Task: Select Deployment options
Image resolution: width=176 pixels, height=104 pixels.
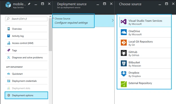Action: click(26, 95)
